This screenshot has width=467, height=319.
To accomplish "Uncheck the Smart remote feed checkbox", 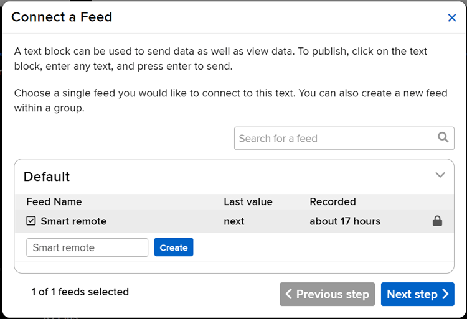I will pyautogui.click(x=31, y=221).
